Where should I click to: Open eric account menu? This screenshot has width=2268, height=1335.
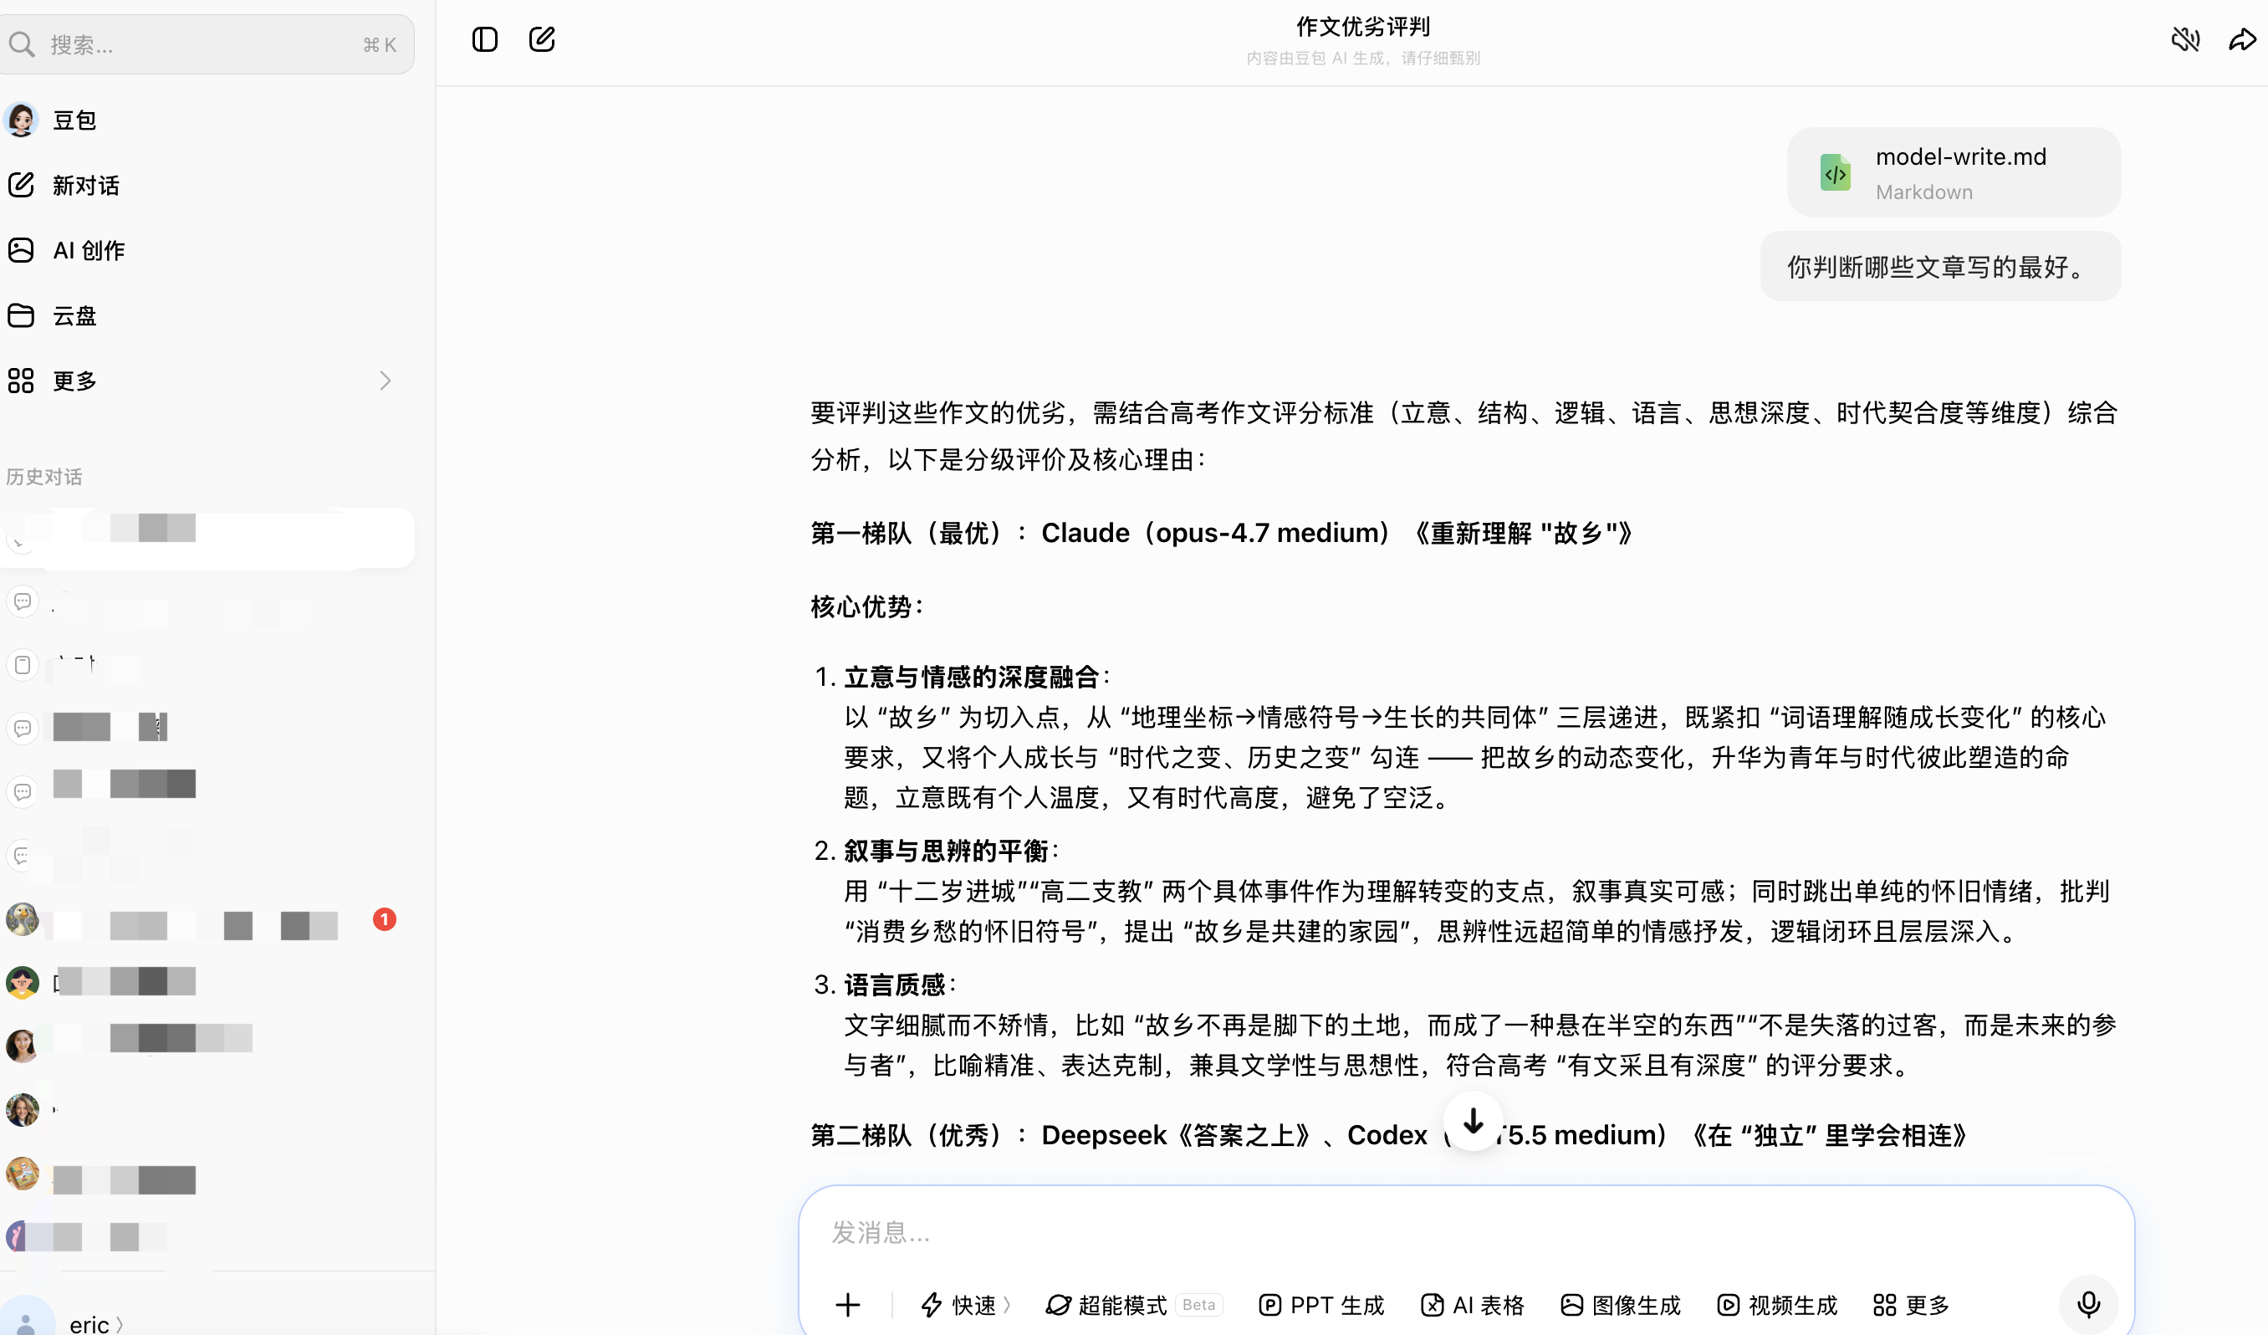95,1323
